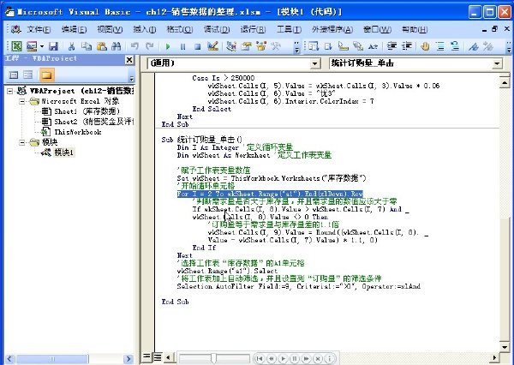
Task: Click the Uncomment Block icon
Action: click(455, 46)
